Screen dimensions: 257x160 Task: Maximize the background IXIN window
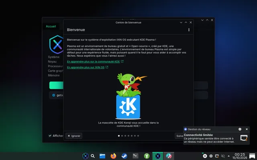207,20
